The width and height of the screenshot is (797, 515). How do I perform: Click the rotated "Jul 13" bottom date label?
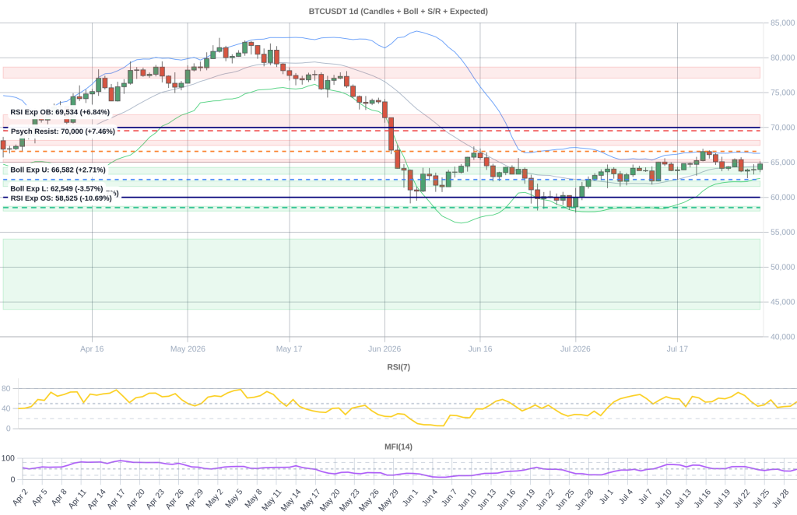pyautogui.click(x=683, y=499)
